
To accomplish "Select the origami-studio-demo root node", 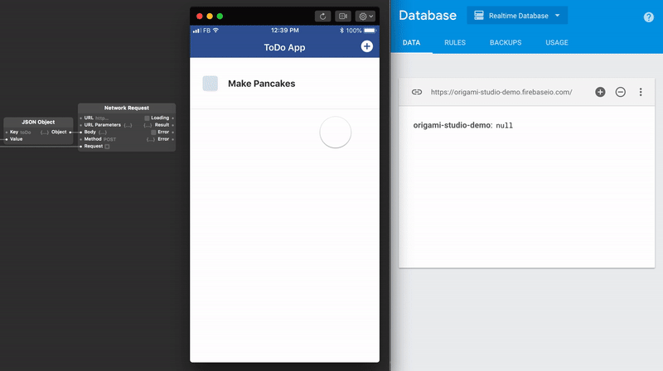I will click(x=452, y=125).
